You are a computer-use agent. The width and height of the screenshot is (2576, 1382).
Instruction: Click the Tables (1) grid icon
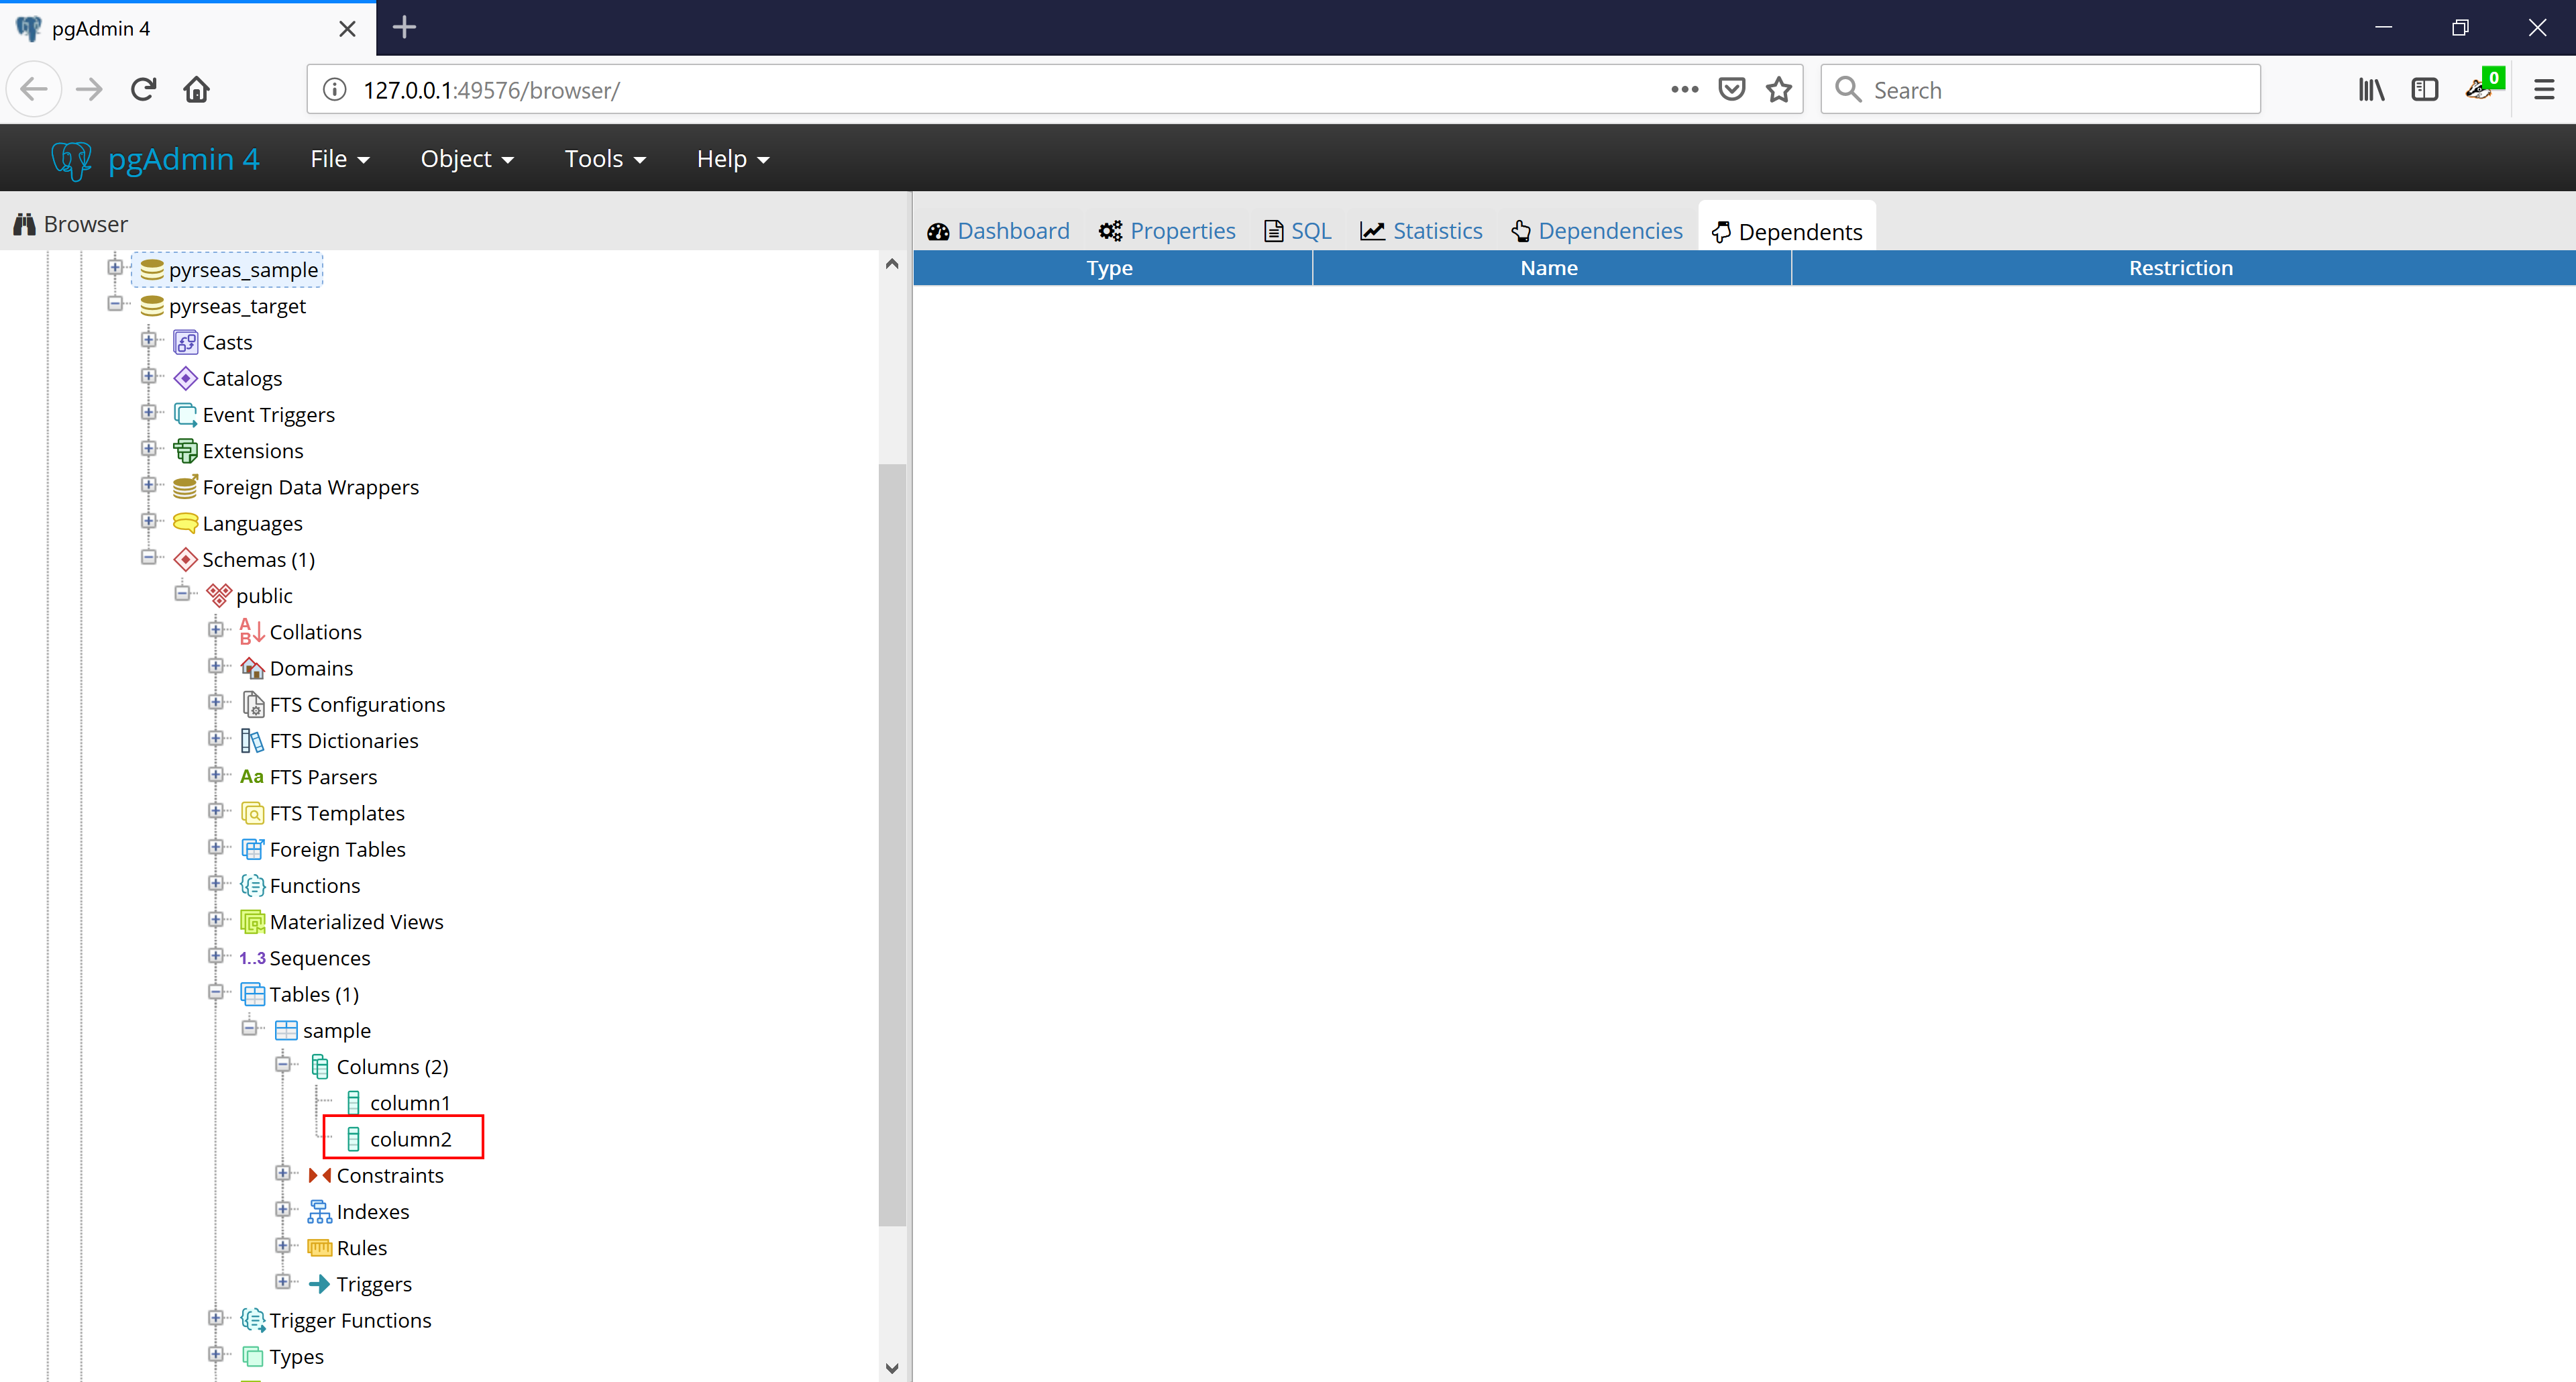click(252, 994)
